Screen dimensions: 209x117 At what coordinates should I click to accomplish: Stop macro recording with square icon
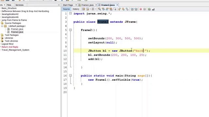pos(144,9)
